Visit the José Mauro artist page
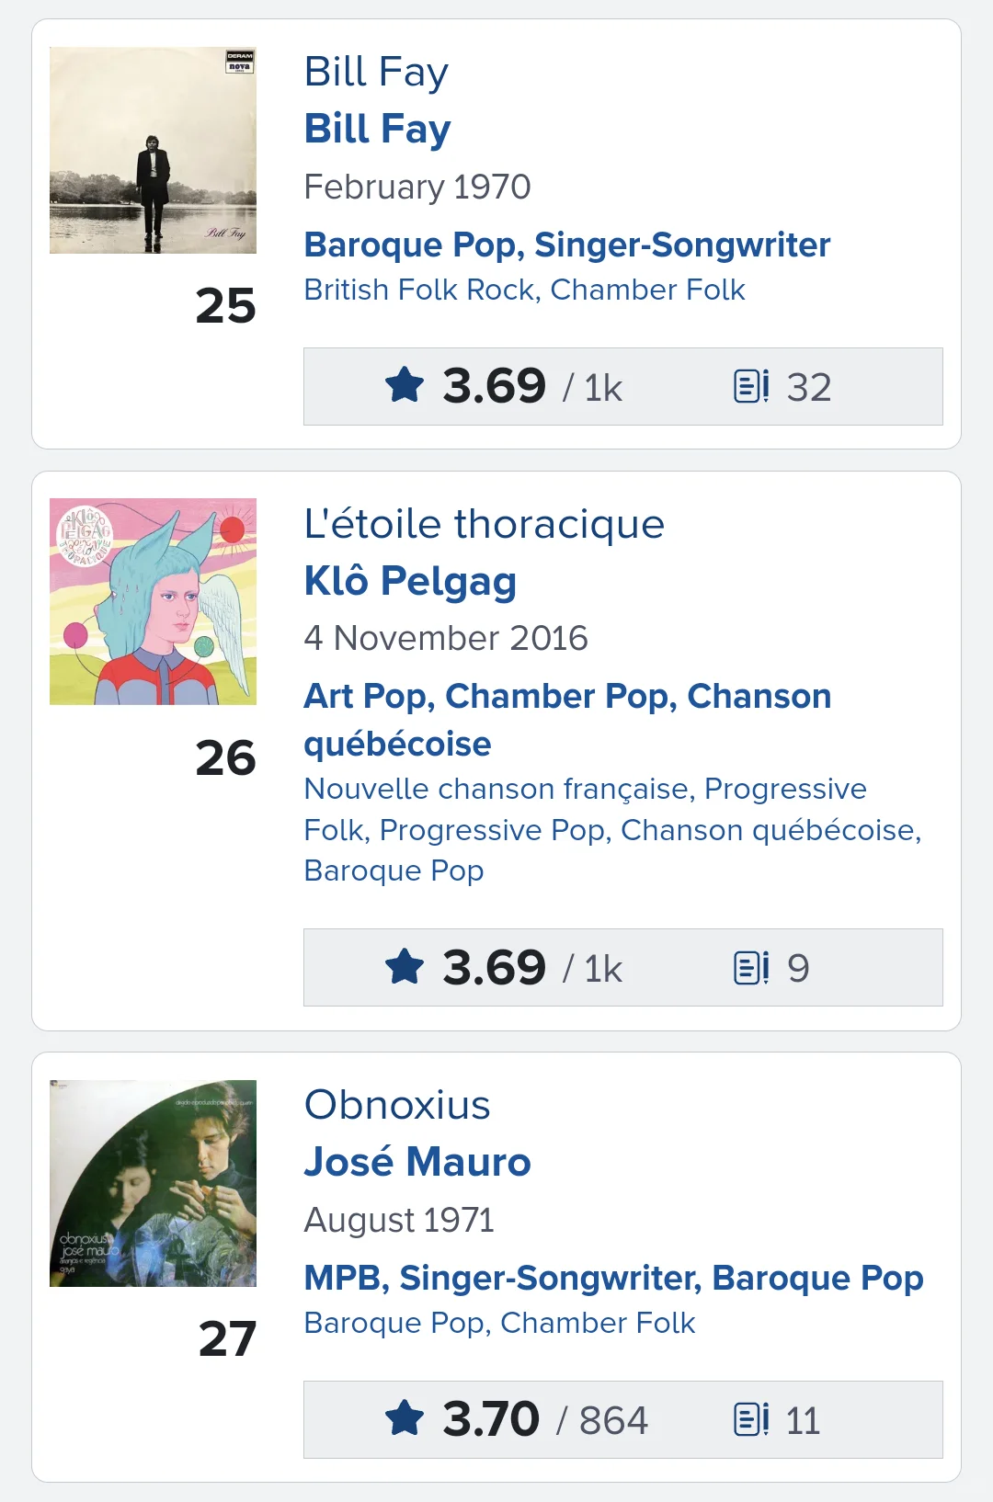 click(417, 1162)
